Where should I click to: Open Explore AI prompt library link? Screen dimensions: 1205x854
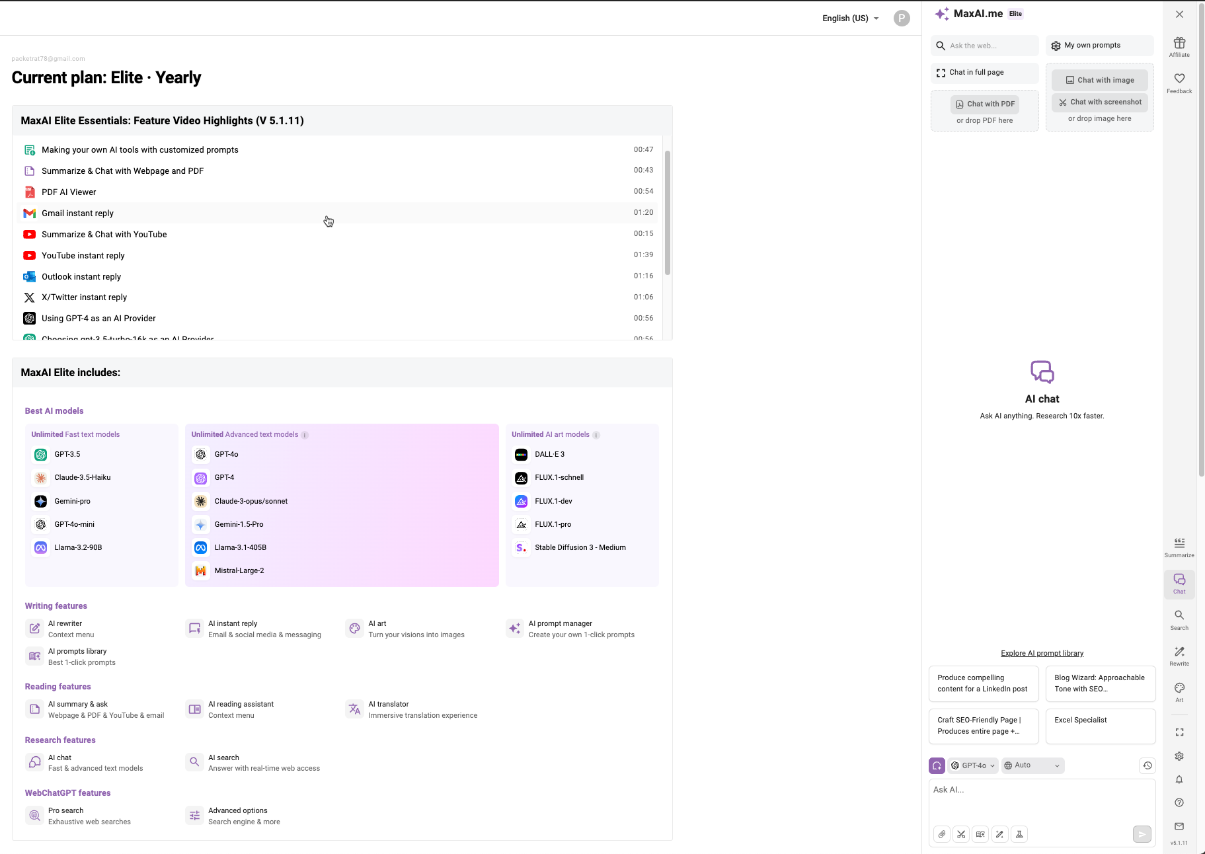pyautogui.click(x=1042, y=653)
